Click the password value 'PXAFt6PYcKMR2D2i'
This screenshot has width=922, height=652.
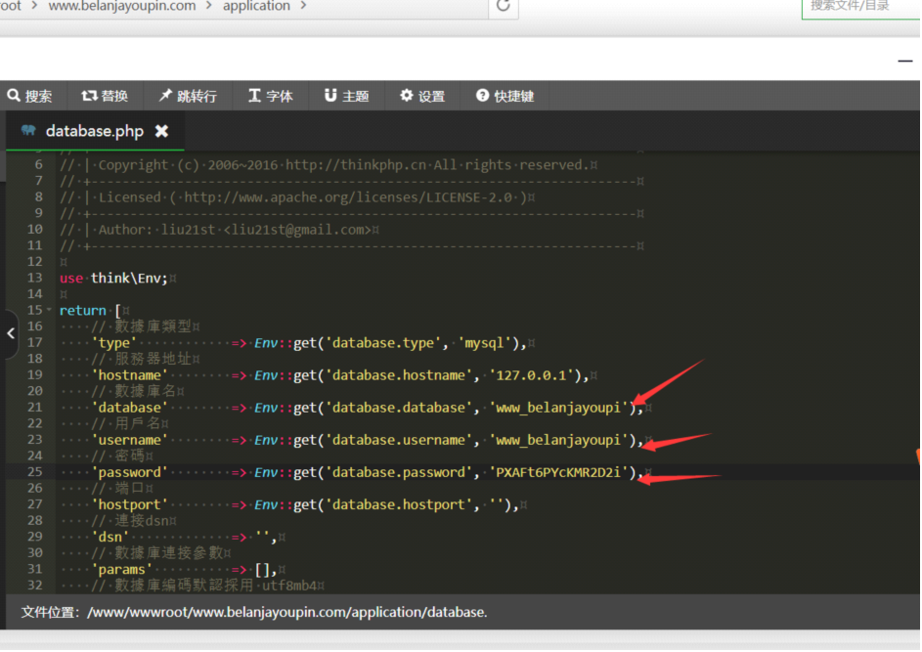coord(558,473)
